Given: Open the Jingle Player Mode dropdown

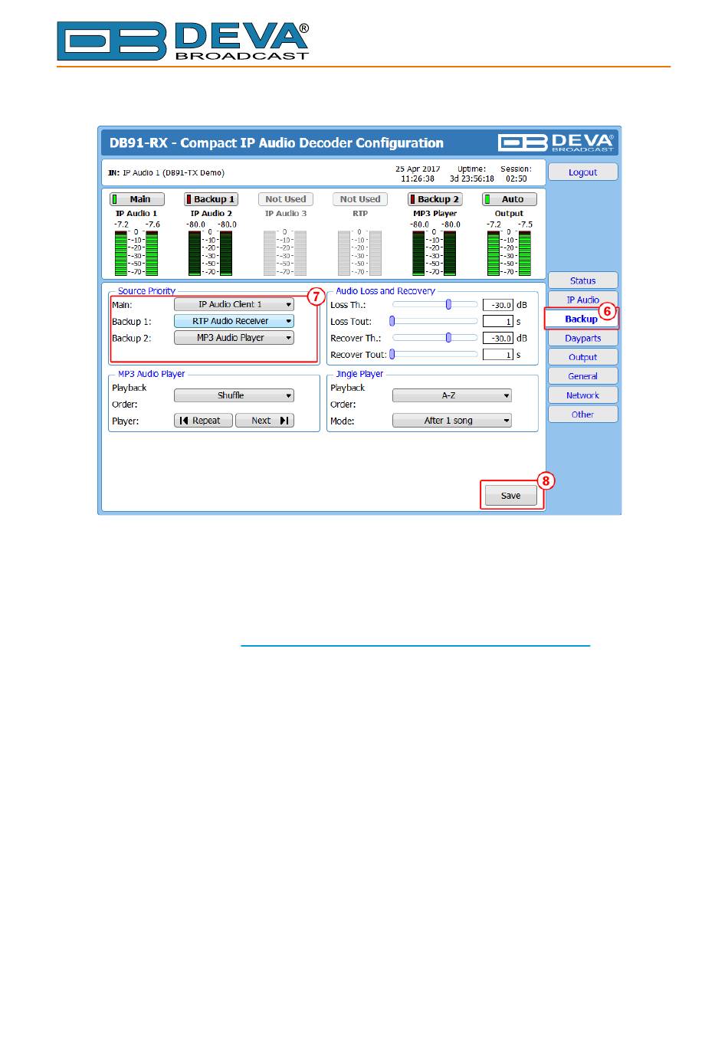Looking at the screenshot, I should pyautogui.click(x=452, y=421).
